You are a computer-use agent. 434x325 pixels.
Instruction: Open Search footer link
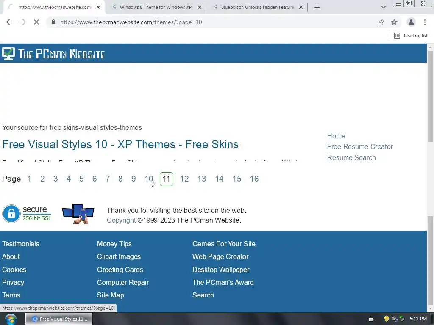[203, 295]
